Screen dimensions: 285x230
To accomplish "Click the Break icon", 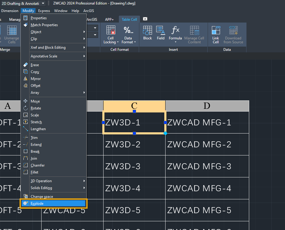I will pos(26,151).
